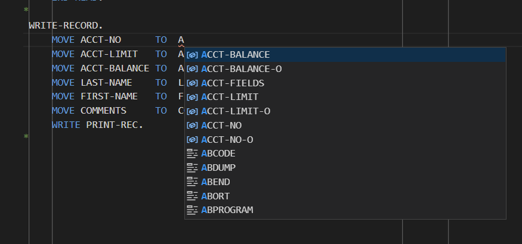Click the keyword icon next to ABDUMP
The image size is (522, 244).
192,168
